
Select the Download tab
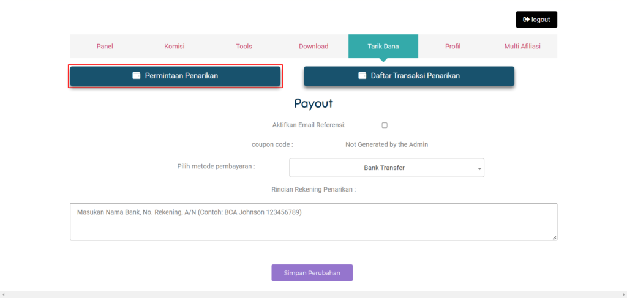(313, 47)
